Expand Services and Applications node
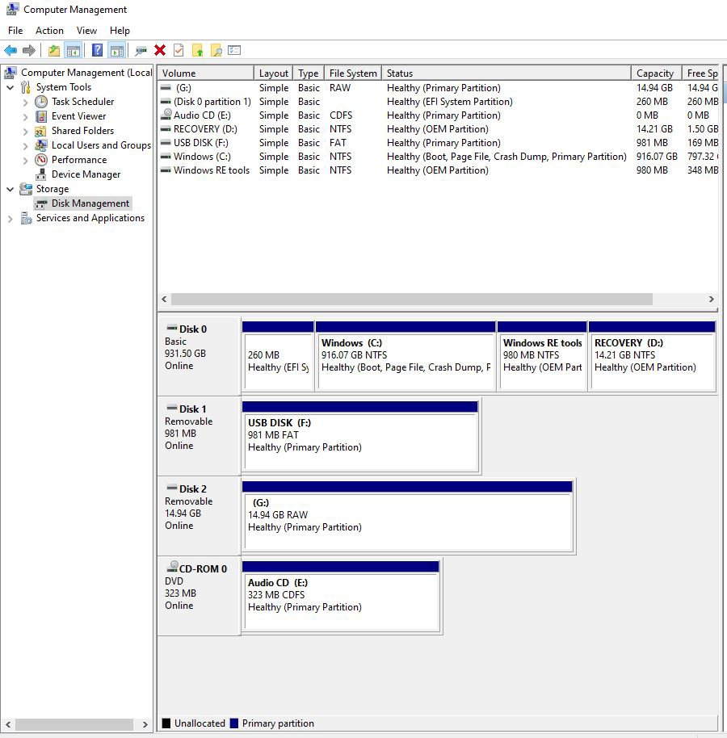This screenshot has height=738, width=727. [10, 218]
